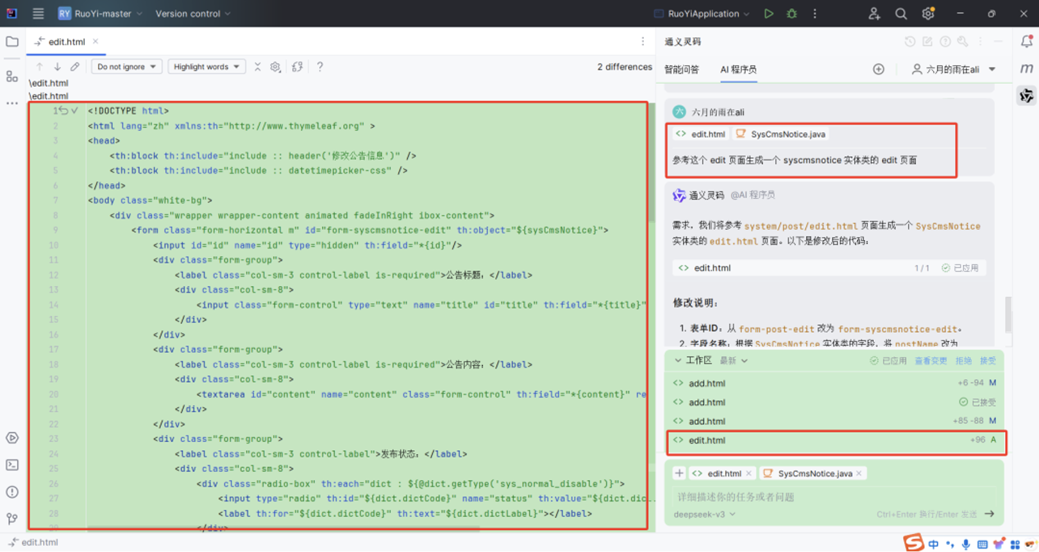Open the Services tool window icon
This screenshot has height=552, width=1039.
12,438
